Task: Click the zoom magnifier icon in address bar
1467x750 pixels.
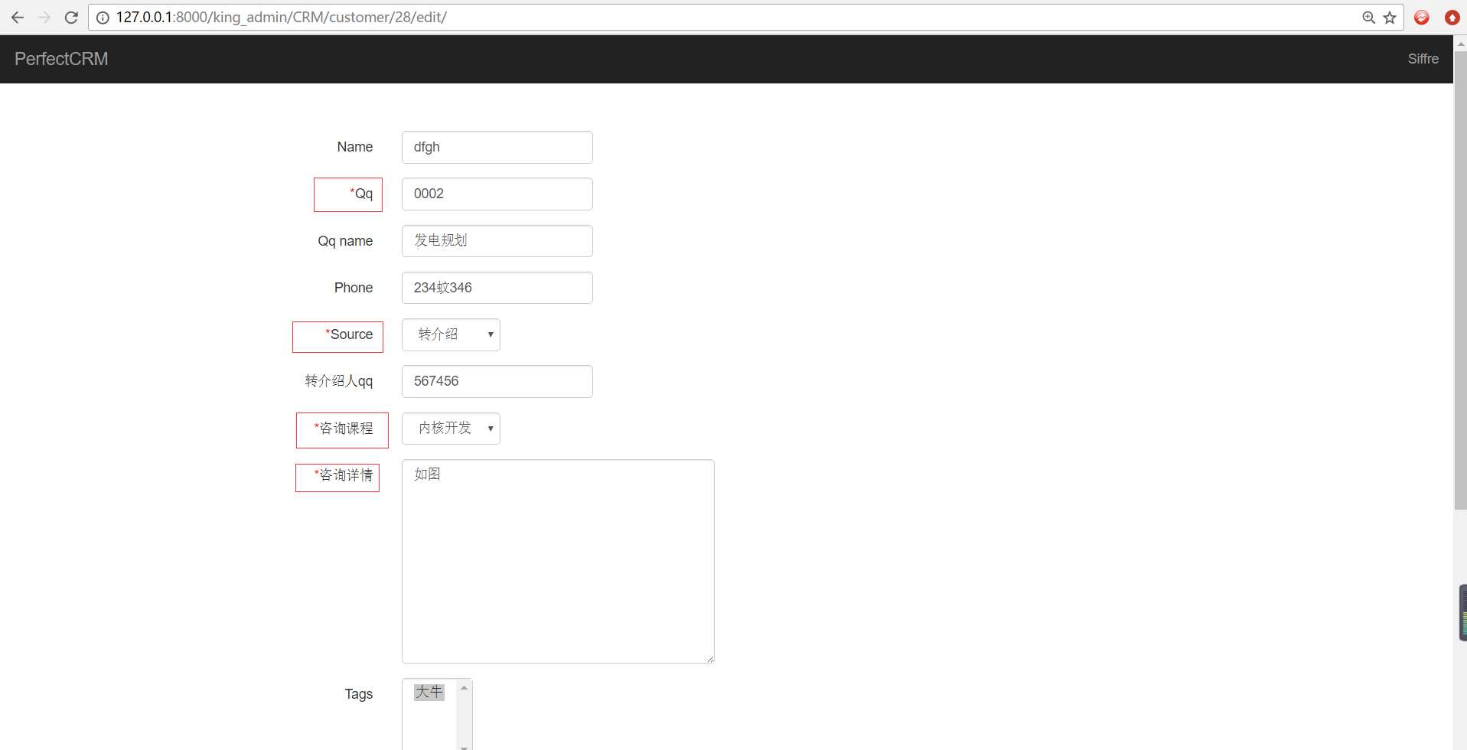Action: (x=1369, y=18)
